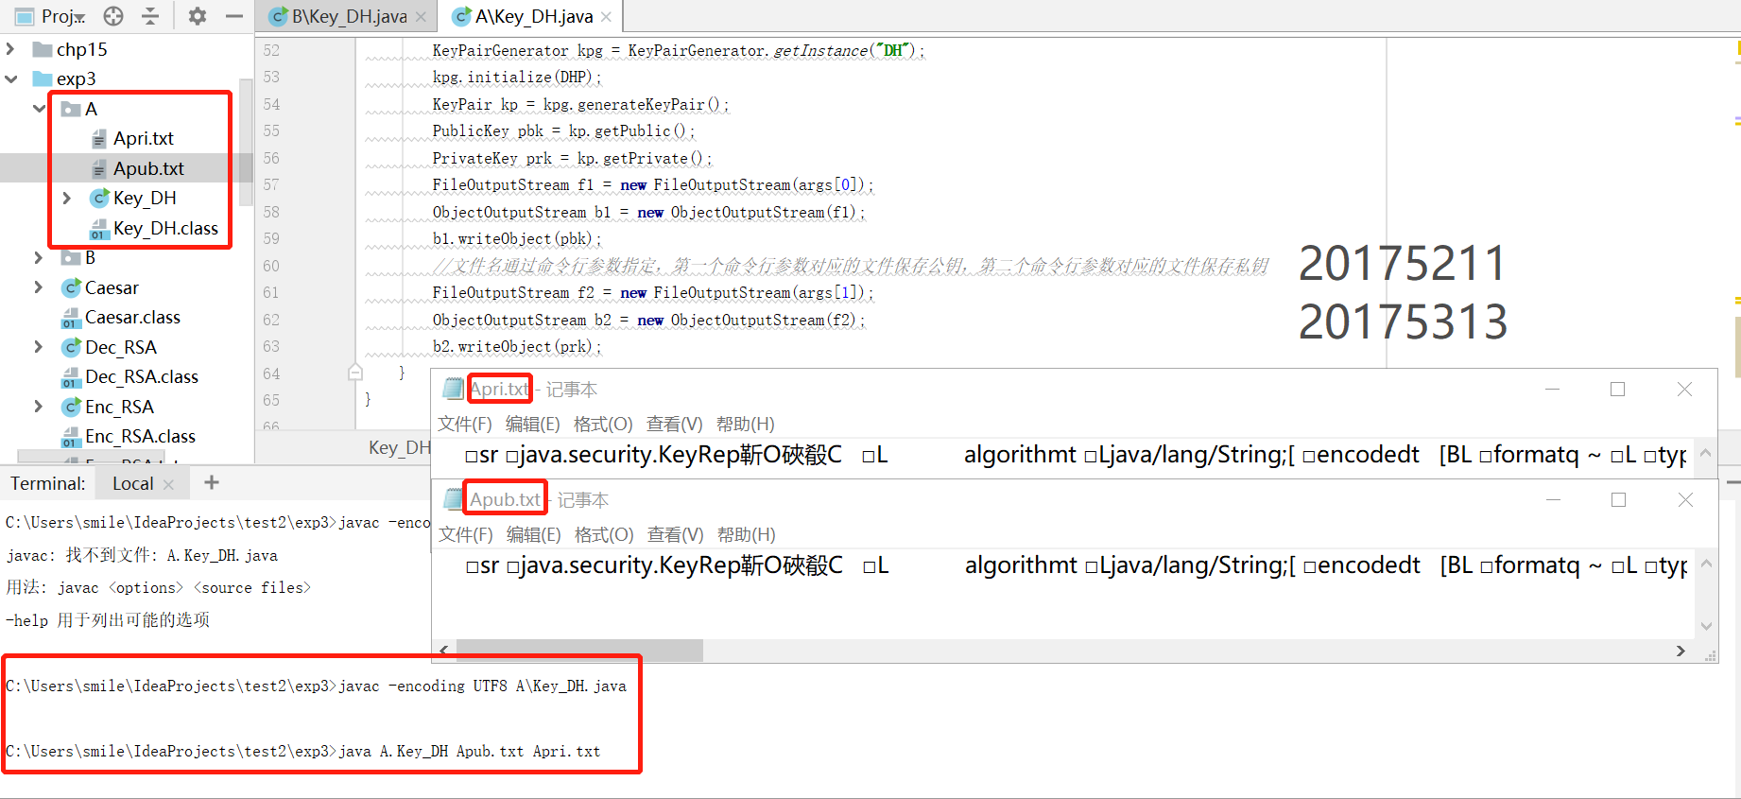Close the A\Key_DH.java tab

606,17
